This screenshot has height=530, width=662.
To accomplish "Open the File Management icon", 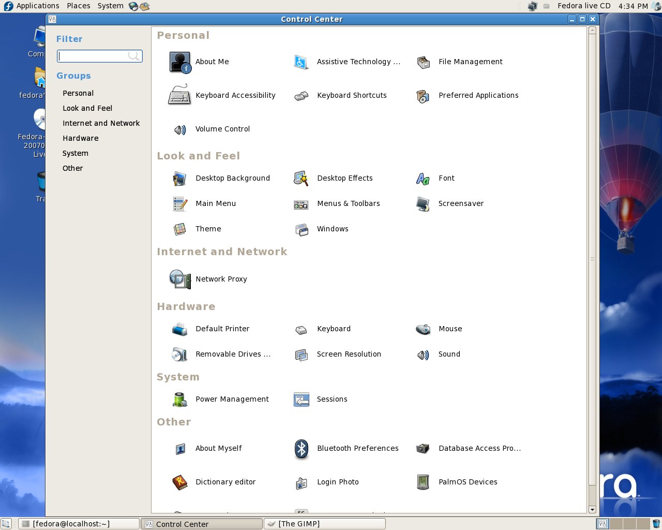I will pyautogui.click(x=423, y=62).
